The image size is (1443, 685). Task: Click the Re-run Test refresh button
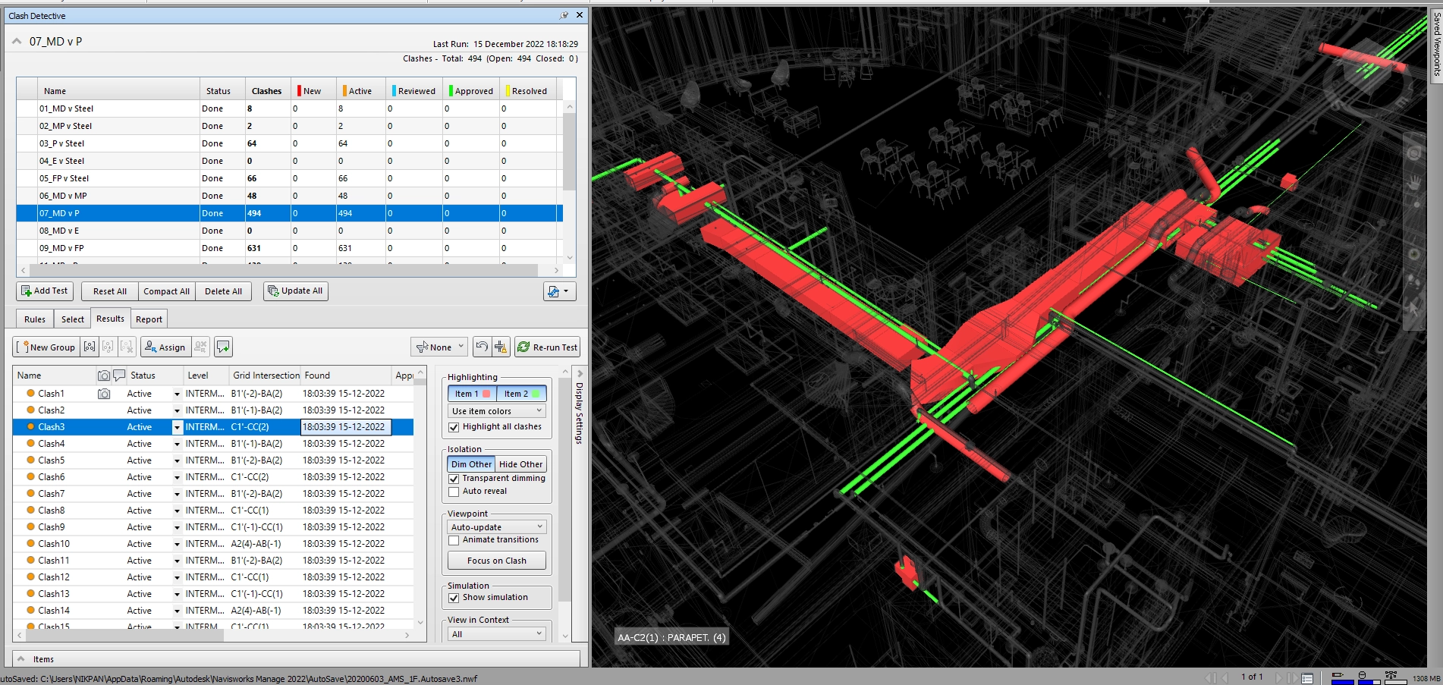(547, 347)
